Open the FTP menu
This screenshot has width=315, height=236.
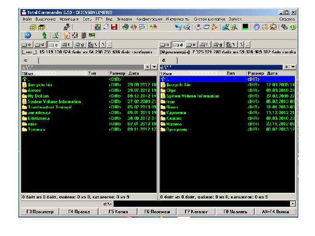tap(99, 19)
